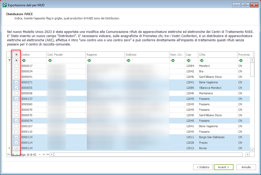Click the Indietro button to go back

203,167
